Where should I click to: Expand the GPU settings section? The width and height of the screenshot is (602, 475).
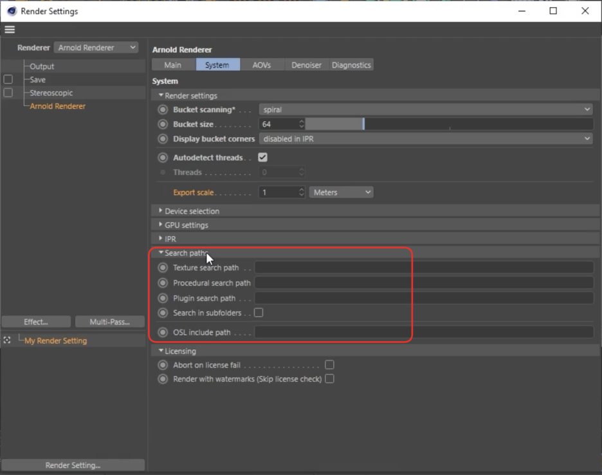tap(161, 225)
